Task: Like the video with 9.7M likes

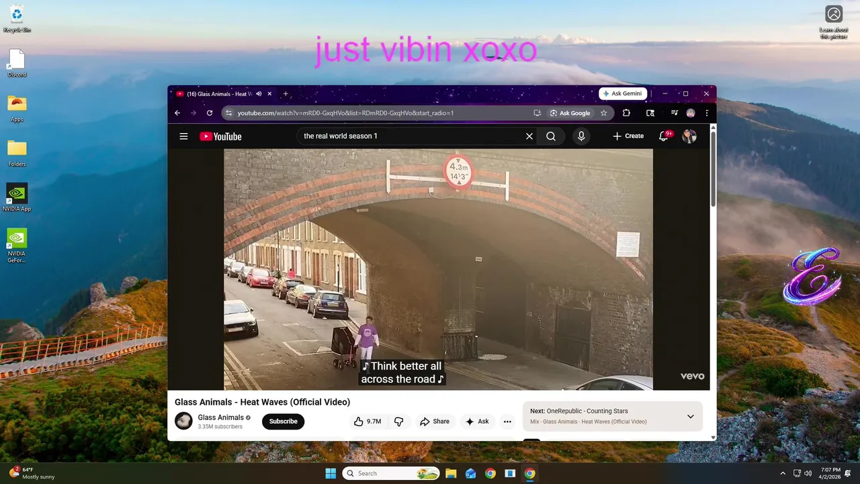Action: (x=368, y=421)
